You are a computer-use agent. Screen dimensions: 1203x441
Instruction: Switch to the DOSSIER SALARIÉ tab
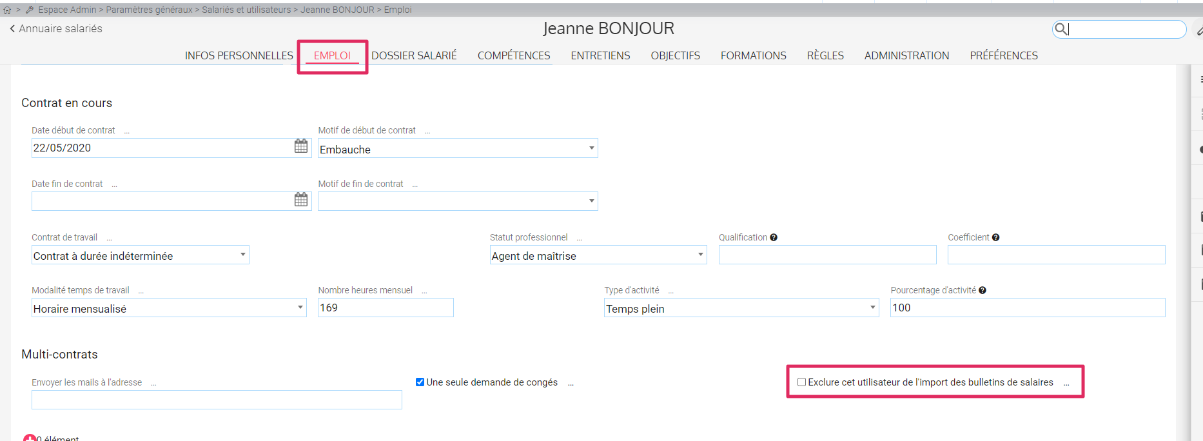click(414, 55)
